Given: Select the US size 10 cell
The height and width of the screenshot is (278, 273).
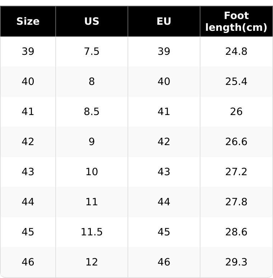Looking at the screenshot, I should (92, 172).
